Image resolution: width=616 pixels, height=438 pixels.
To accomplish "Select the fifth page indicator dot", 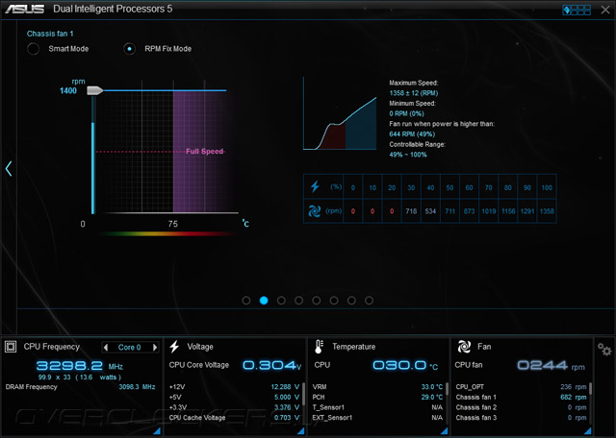I will [317, 301].
